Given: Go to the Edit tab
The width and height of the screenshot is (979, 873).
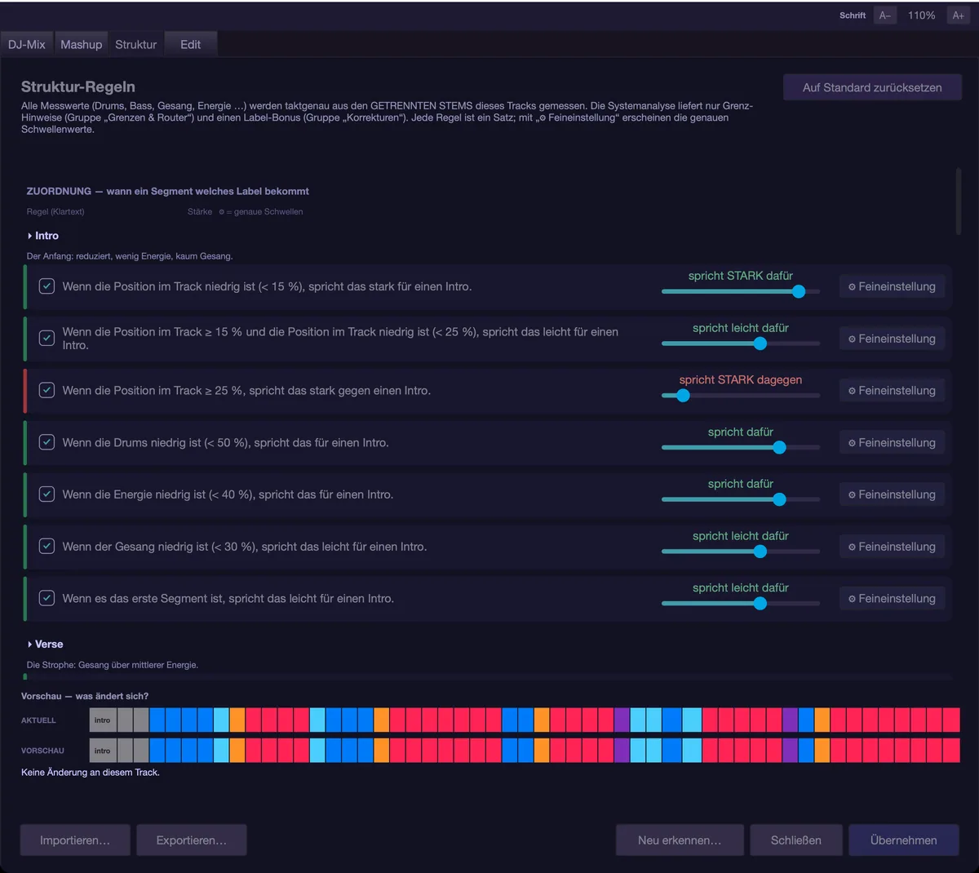Looking at the screenshot, I should 191,45.
